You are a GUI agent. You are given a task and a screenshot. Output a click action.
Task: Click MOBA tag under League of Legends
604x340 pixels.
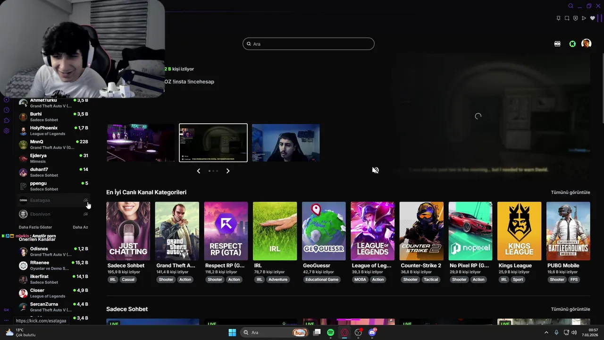click(360, 280)
